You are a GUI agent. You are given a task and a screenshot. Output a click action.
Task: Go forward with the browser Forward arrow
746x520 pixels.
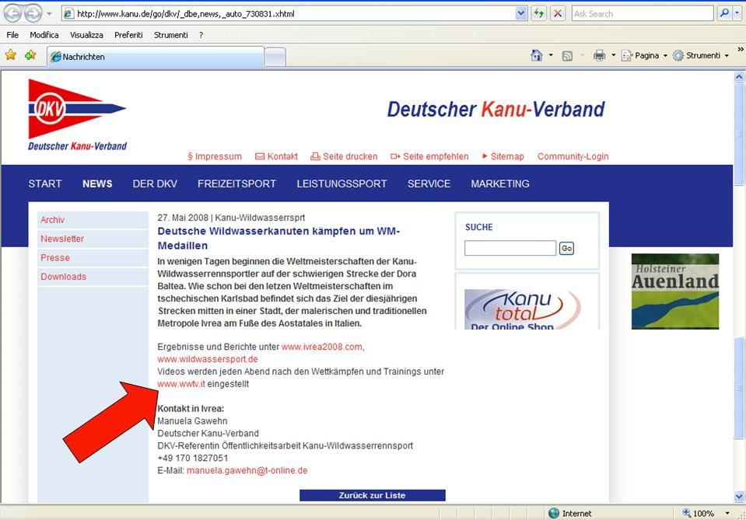[x=33, y=13]
